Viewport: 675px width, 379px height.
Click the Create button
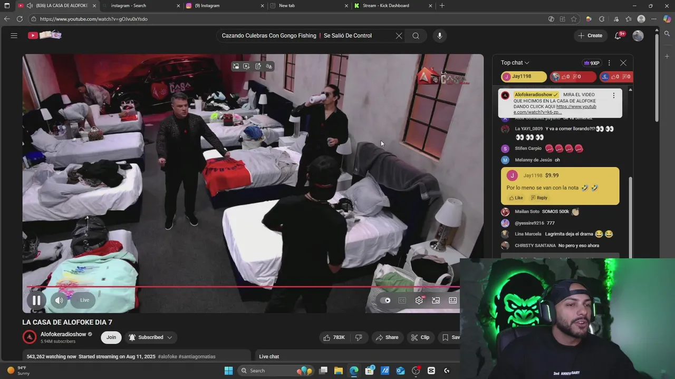[x=590, y=36]
